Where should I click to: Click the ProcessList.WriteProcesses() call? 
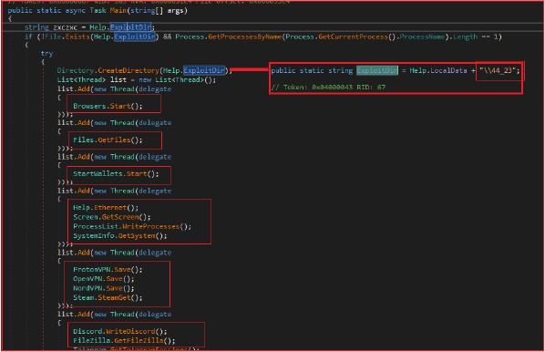132,226
